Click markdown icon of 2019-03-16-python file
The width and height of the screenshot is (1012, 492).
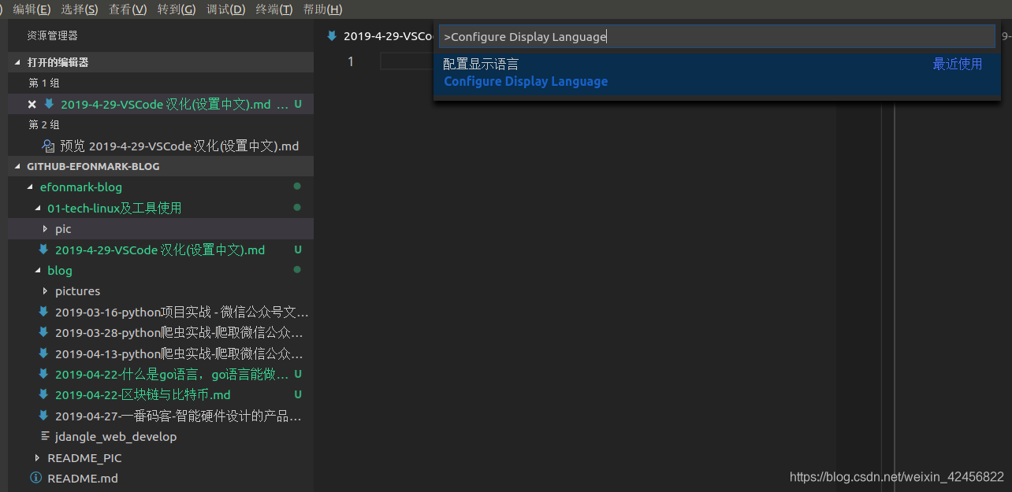(x=43, y=312)
